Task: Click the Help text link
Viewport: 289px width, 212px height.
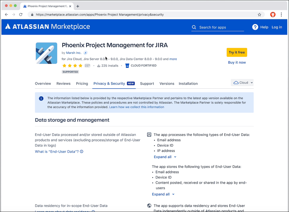Action: tap(264, 27)
